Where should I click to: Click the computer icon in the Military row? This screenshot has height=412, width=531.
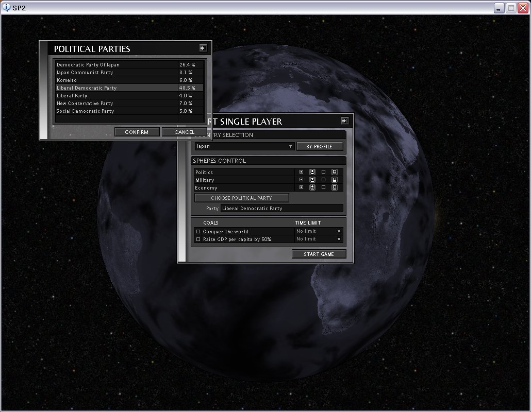[x=334, y=180]
